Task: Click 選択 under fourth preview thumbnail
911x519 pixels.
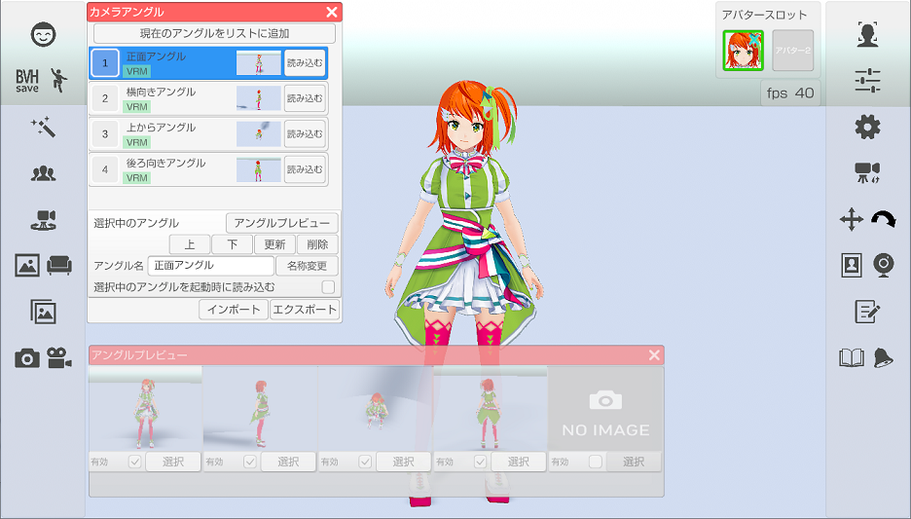Action: pyautogui.click(x=518, y=462)
